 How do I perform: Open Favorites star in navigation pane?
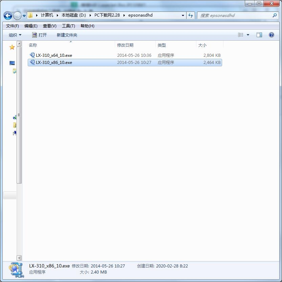tap(12, 47)
